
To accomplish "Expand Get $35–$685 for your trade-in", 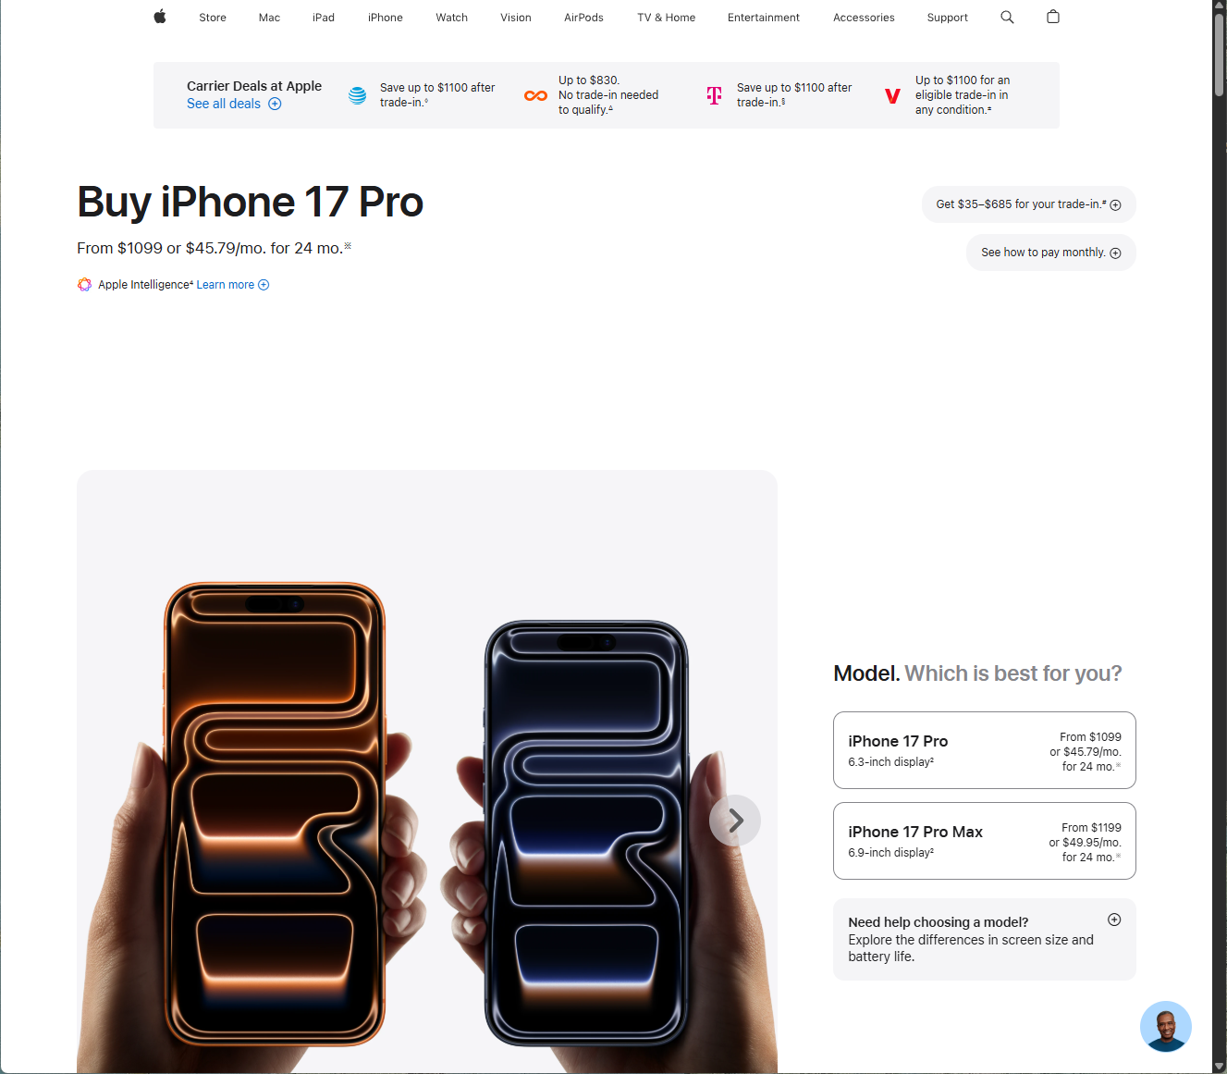I will (1028, 204).
